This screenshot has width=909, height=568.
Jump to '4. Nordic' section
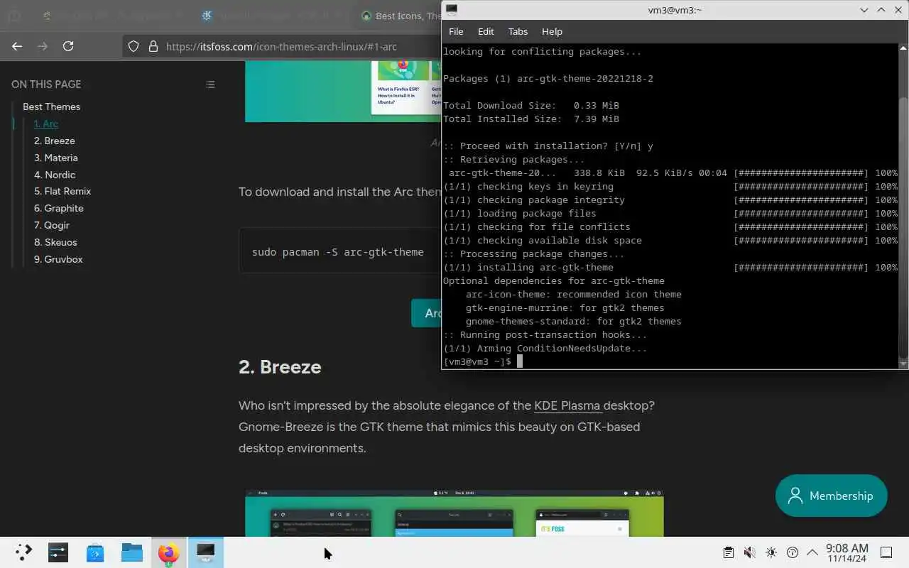pyautogui.click(x=55, y=175)
